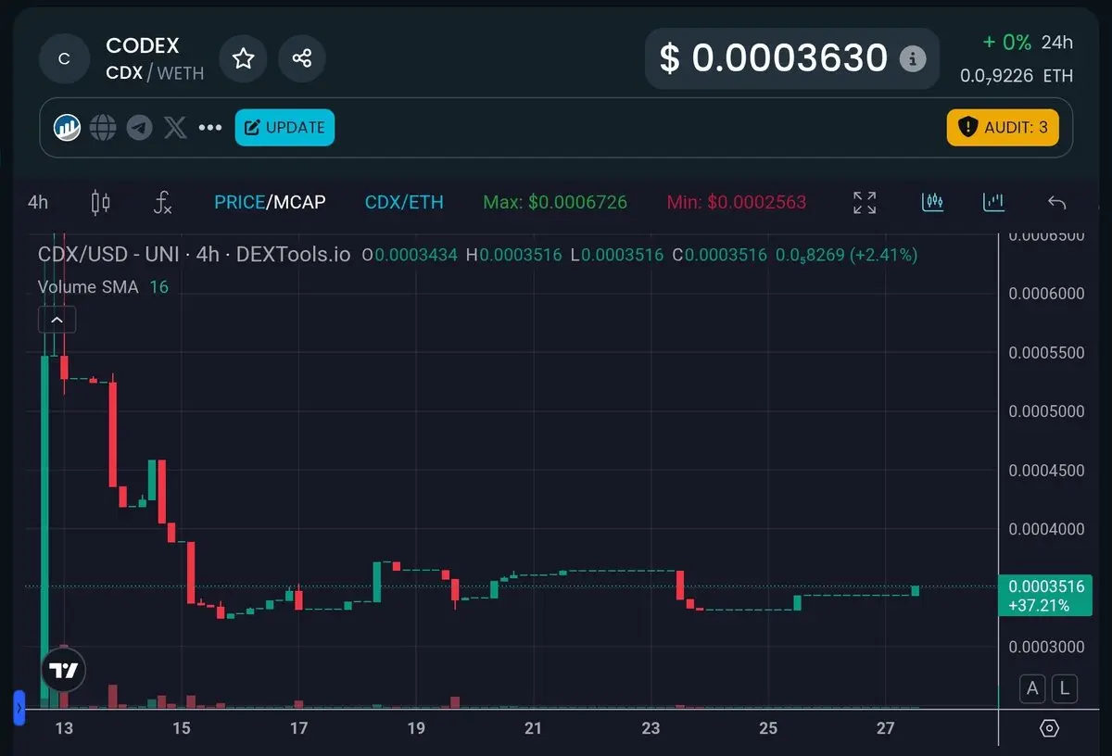Click the + 0% 24h change
1112x756 pixels.
point(1028,42)
